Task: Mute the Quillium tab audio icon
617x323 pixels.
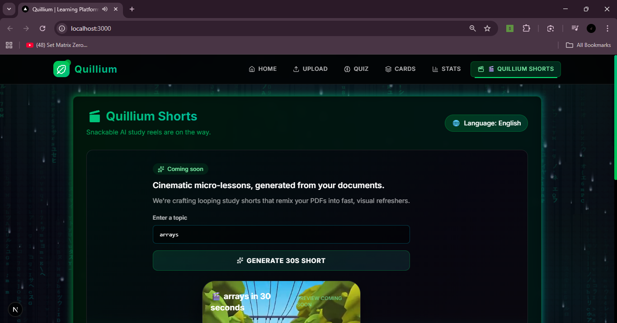Action: [x=105, y=9]
